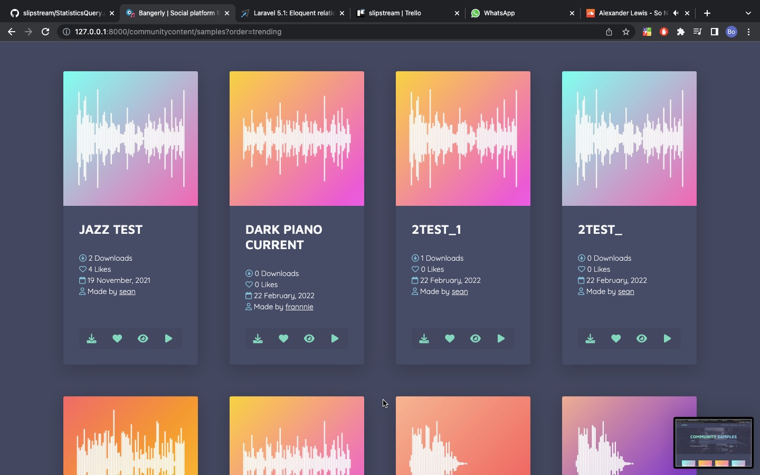The width and height of the screenshot is (760, 475).
Task: Open sean's profile link on JAZZ TEST
Action: (x=127, y=292)
